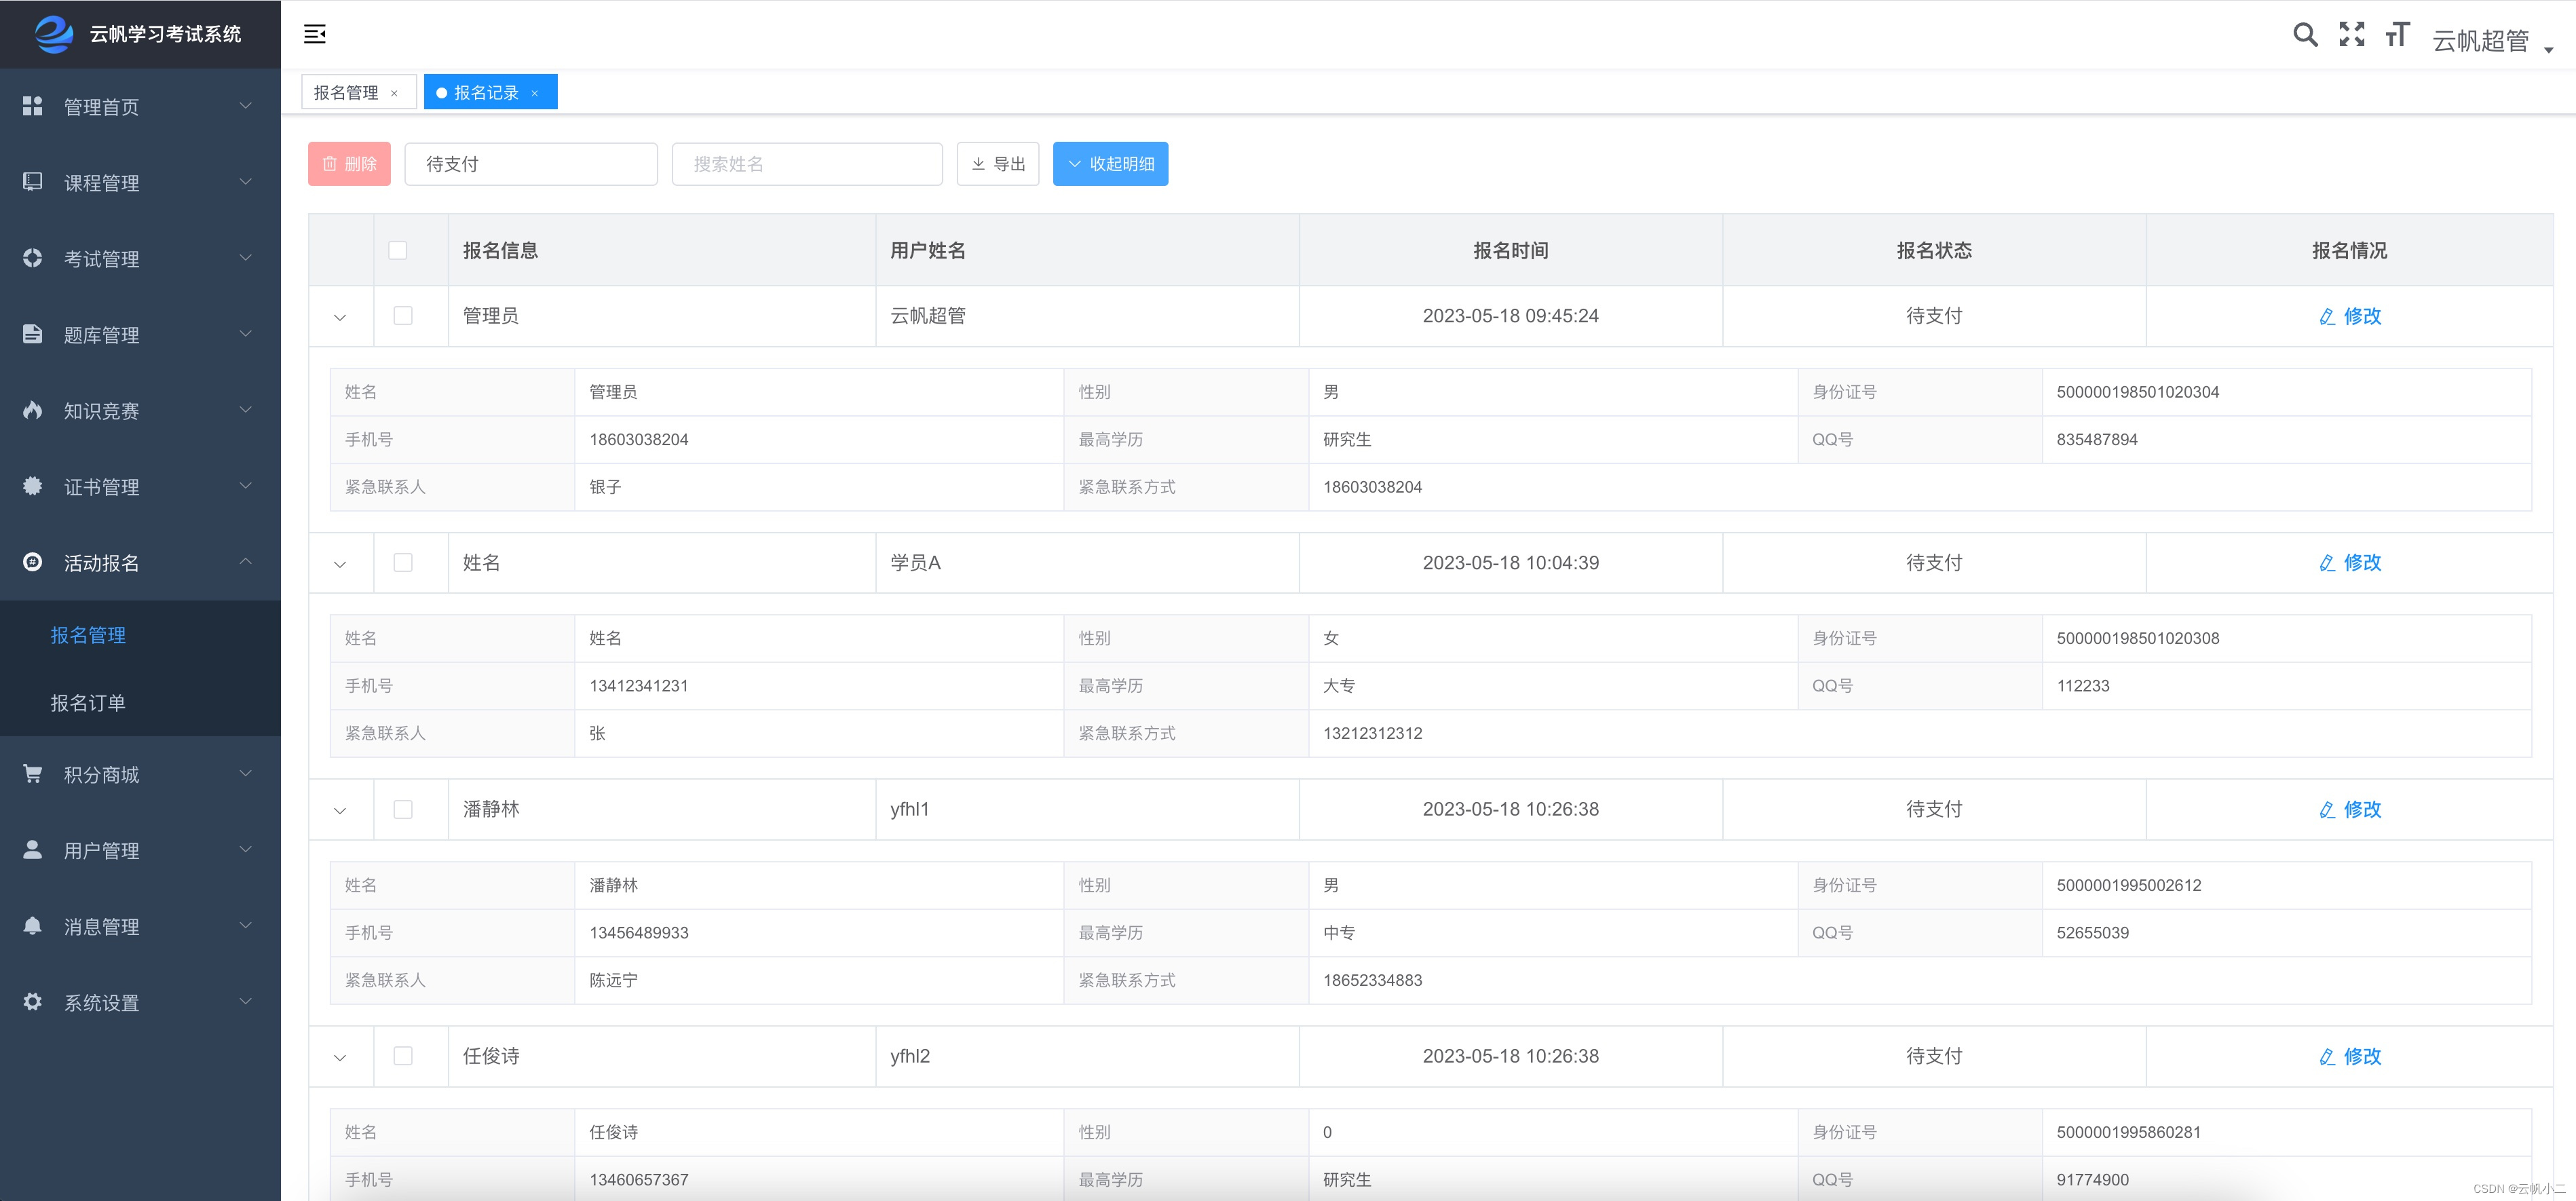Screen dimensions: 2576x1201
Task: Open search via magnifier icon
Action: point(2305,35)
